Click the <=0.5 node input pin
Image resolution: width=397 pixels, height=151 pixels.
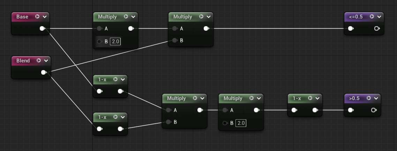pos(351,29)
